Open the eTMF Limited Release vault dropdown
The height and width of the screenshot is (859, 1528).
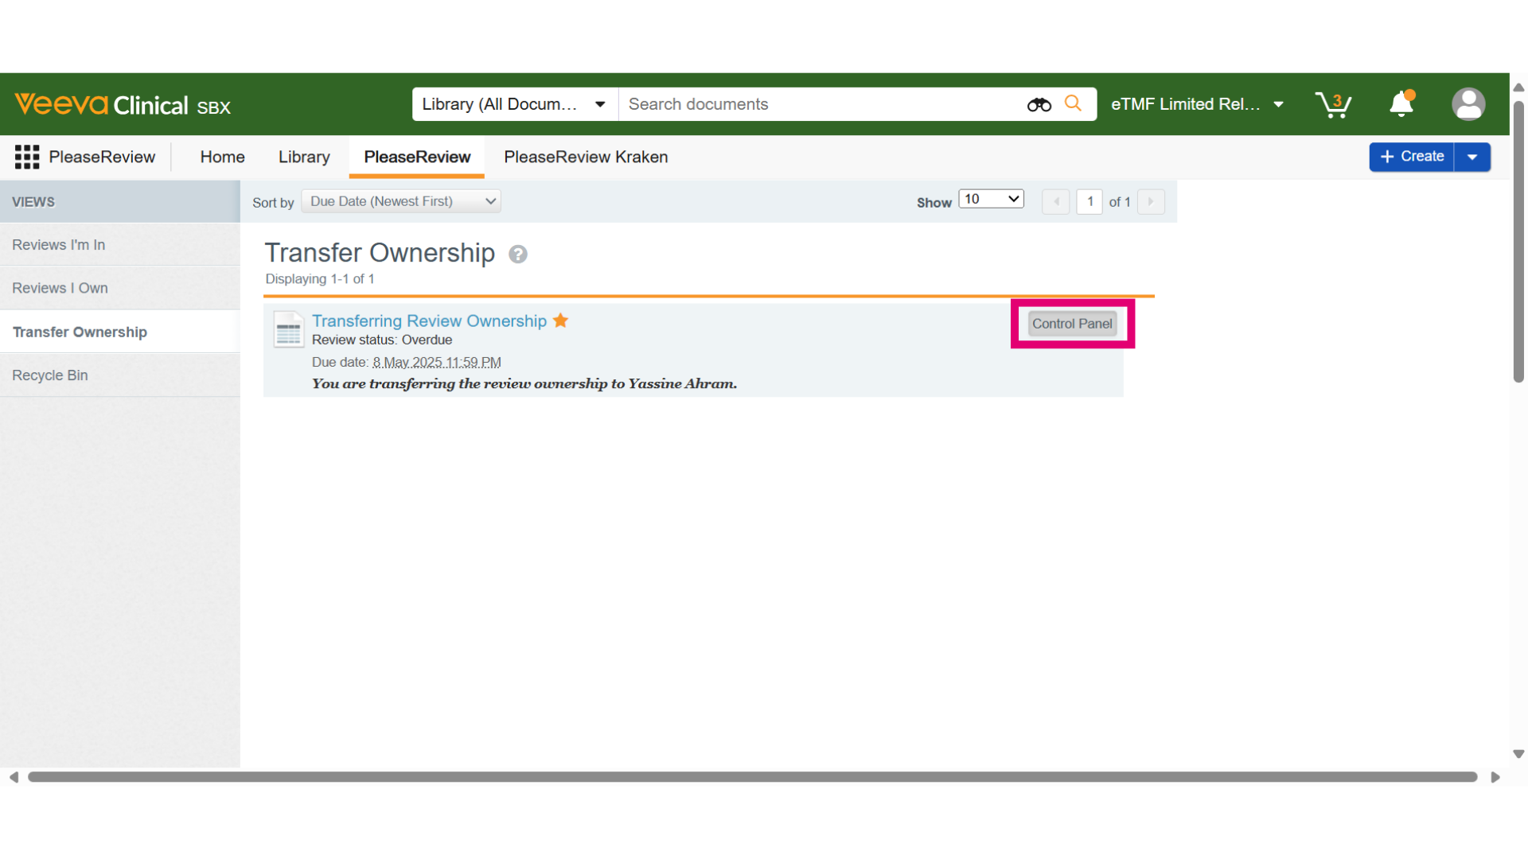tap(1198, 104)
